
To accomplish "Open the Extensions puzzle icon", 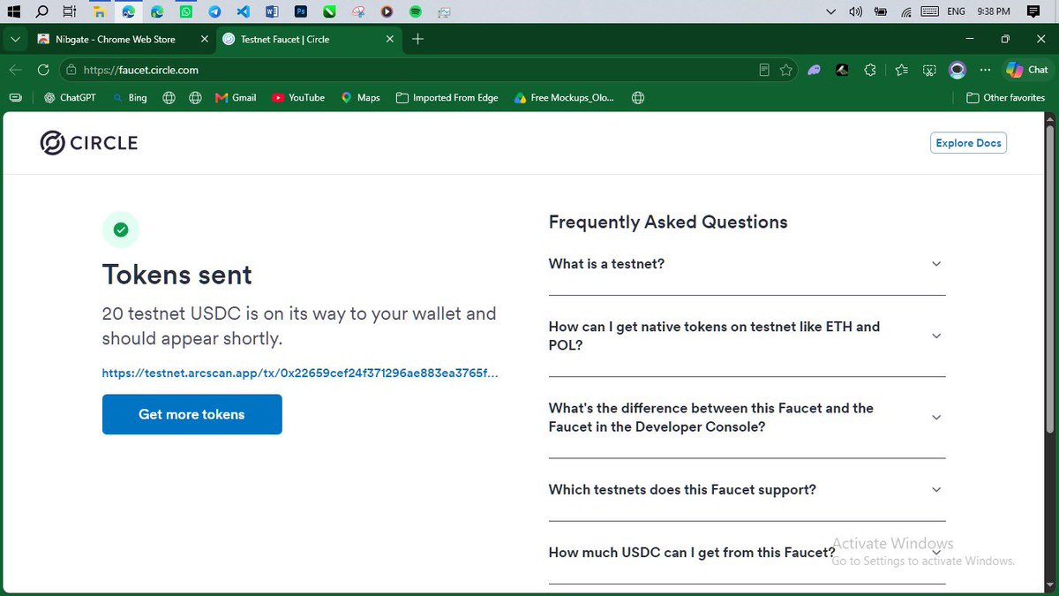I will pyautogui.click(x=870, y=70).
